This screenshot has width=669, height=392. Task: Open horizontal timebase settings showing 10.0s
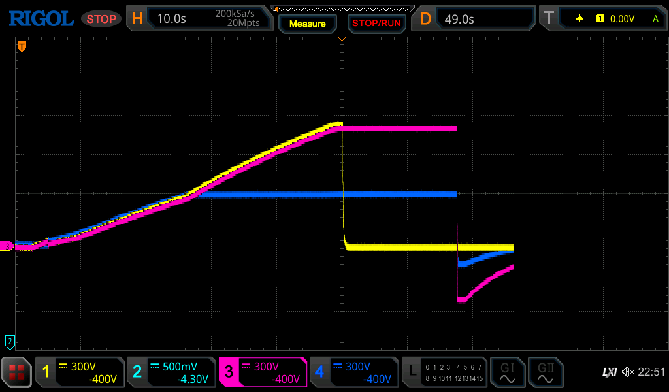[x=199, y=18]
